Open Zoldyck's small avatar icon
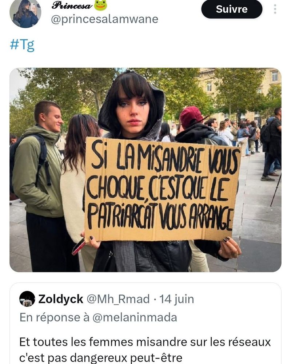This screenshot has height=364, width=291. 27,299
